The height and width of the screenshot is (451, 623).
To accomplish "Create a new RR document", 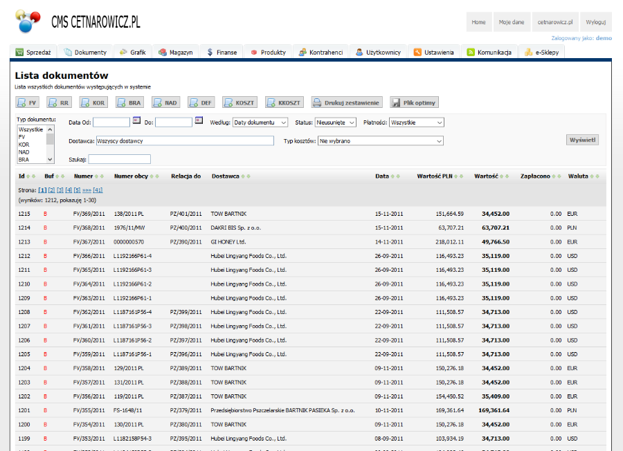I will tap(58, 102).
